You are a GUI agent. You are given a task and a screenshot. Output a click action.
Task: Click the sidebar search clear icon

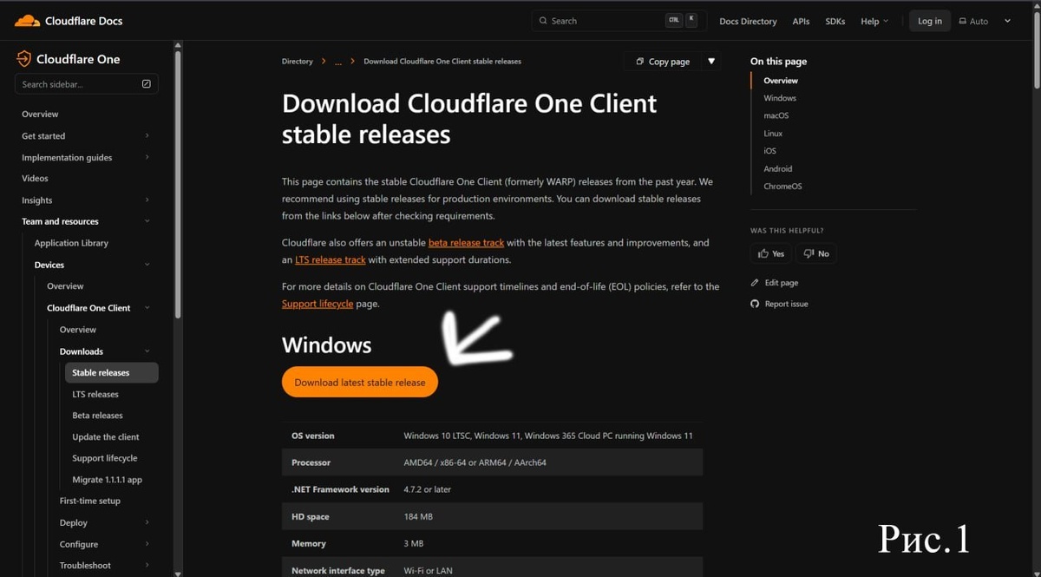pos(146,84)
